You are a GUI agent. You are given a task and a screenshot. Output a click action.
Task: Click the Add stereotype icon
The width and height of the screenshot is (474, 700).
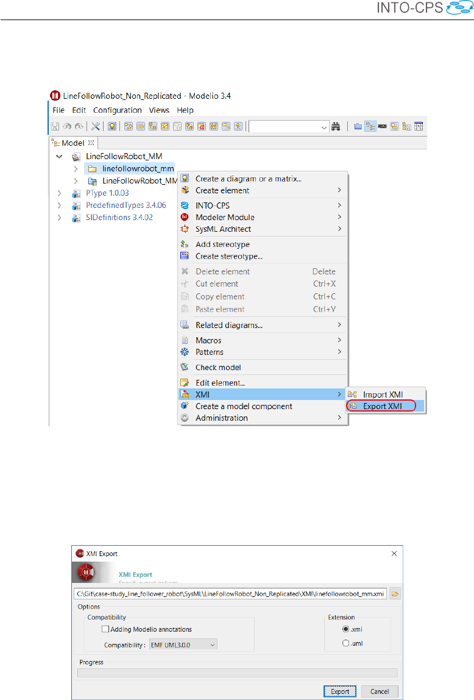(185, 244)
